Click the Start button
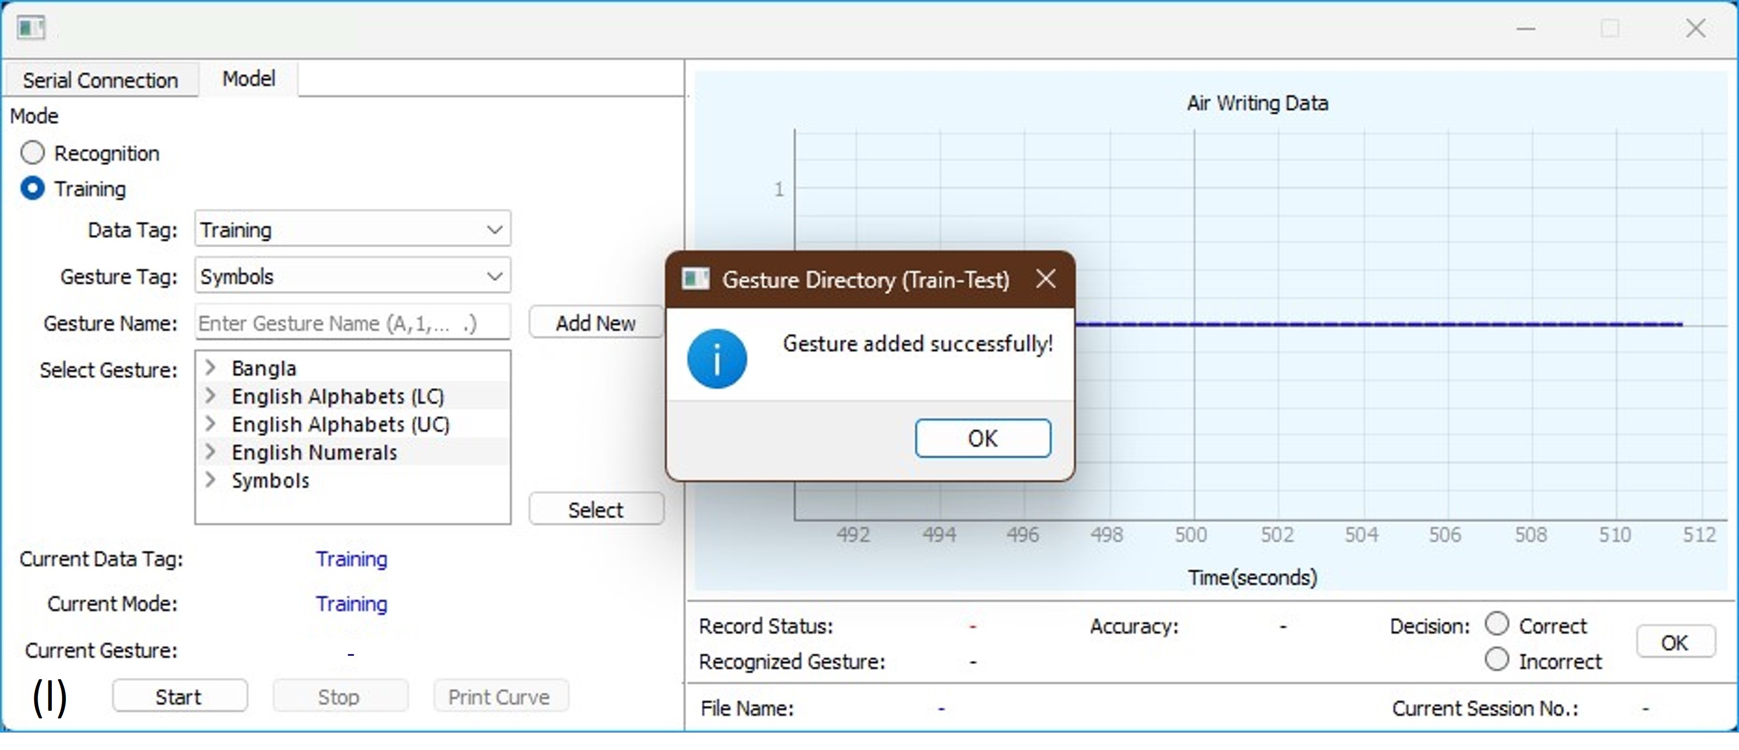1739x750 pixels. coord(179,696)
